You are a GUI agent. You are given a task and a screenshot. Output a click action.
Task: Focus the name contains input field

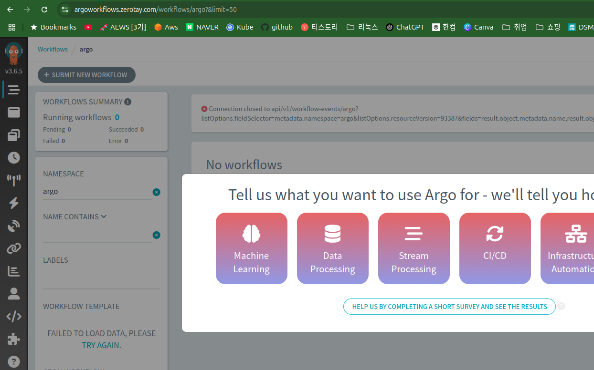tap(97, 235)
